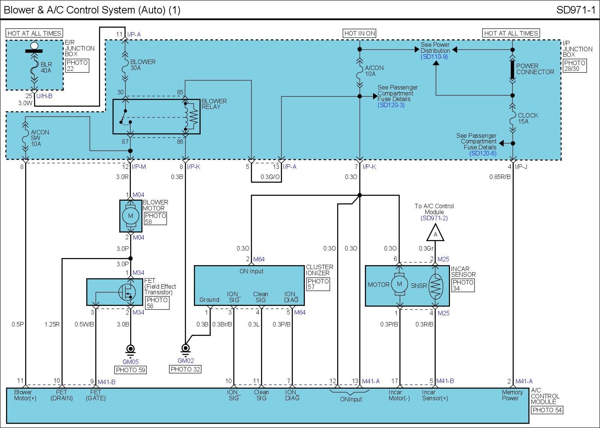
Task: Click the Power Connector bar symbol
Action: pyautogui.click(x=512, y=70)
